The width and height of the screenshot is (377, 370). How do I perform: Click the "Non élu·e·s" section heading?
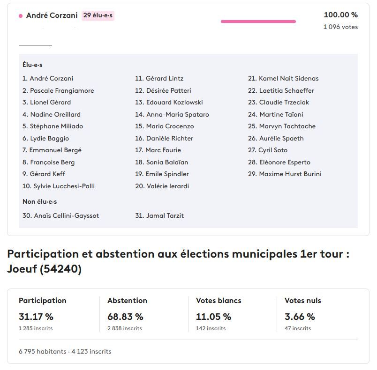[39, 202]
